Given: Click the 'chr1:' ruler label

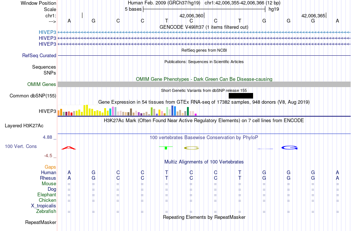Looking at the screenshot, I should (x=51, y=15).
